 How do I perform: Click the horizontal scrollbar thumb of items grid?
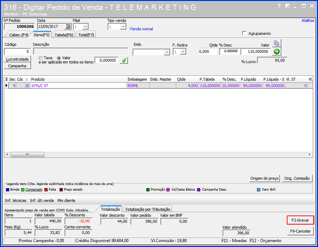point(27,155)
